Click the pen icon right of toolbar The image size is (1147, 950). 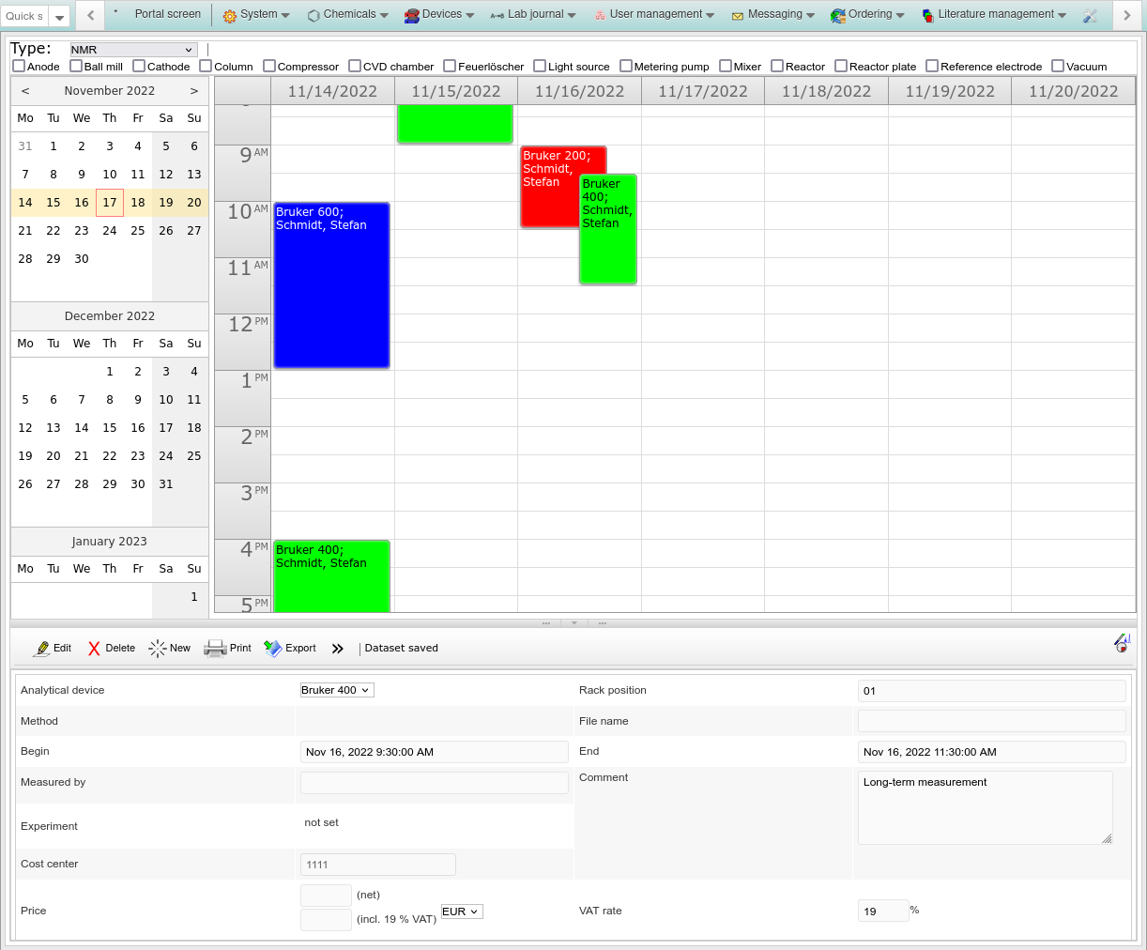click(x=1122, y=643)
